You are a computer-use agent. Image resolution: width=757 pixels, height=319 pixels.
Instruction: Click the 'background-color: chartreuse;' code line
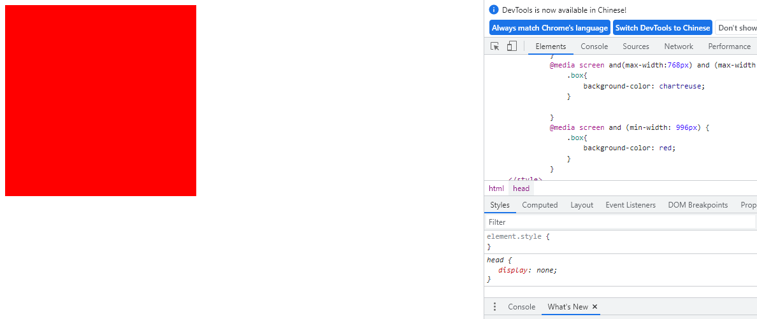(x=644, y=87)
